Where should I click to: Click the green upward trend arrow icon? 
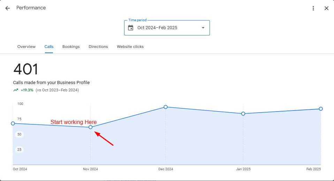pos(16,90)
